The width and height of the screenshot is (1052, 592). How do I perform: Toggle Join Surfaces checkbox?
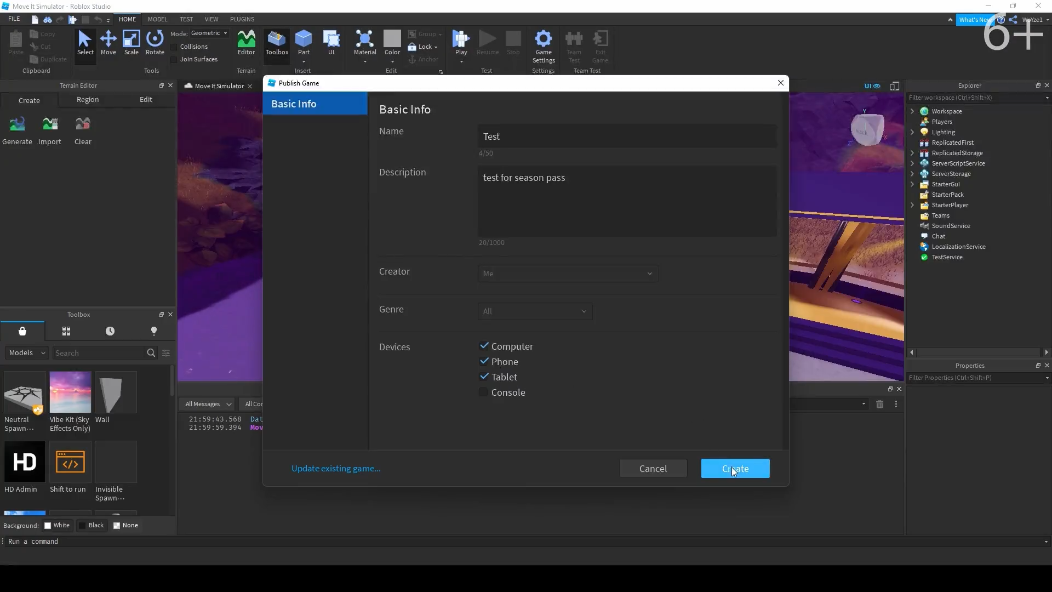pos(174,60)
